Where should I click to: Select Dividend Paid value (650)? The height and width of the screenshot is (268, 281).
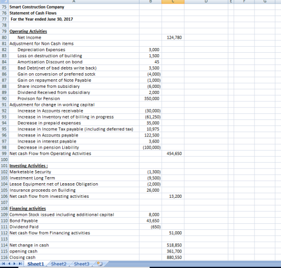click(x=151, y=227)
